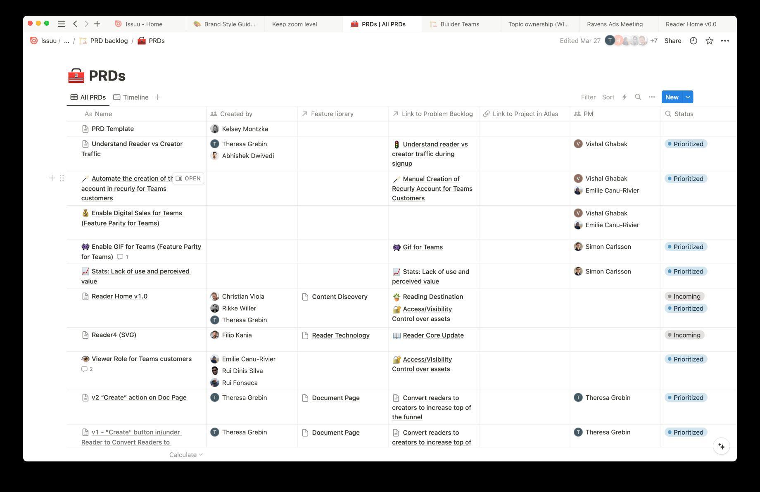This screenshot has width=760, height=492.
Task: Open the Status column header menu
Action: (x=699, y=114)
